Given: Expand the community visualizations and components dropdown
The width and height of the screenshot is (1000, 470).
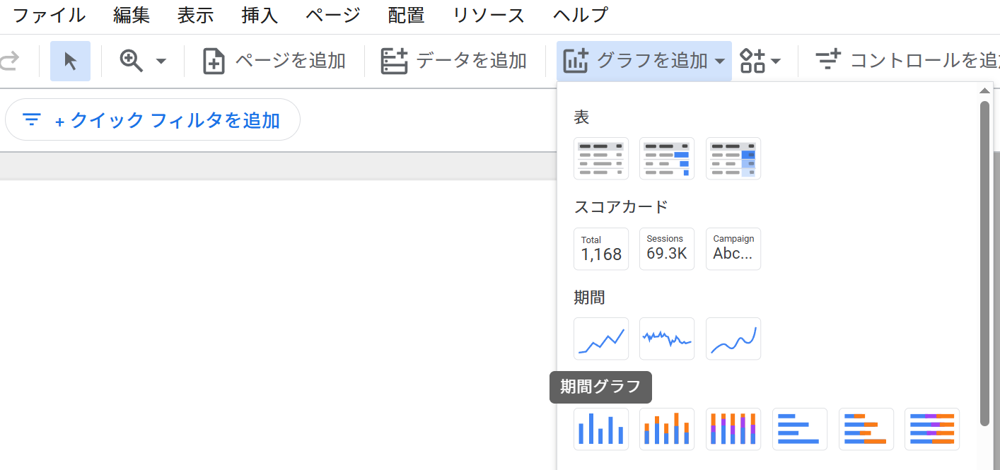Looking at the screenshot, I should point(760,61).
